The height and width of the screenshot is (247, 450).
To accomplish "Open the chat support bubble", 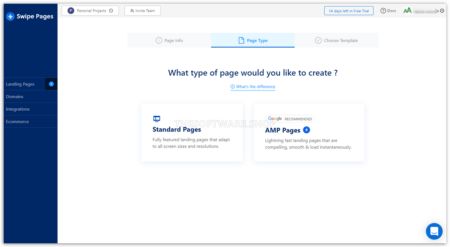I will click(x=434, y=231).
